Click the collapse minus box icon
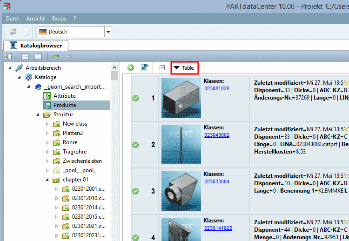 coord(162,67)
